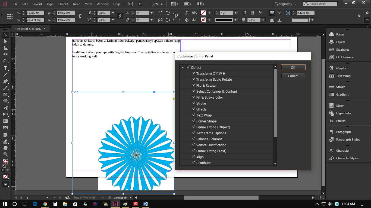Select the Pencil tool
This screenshot has width=371, height=208.
click(5, 88)
